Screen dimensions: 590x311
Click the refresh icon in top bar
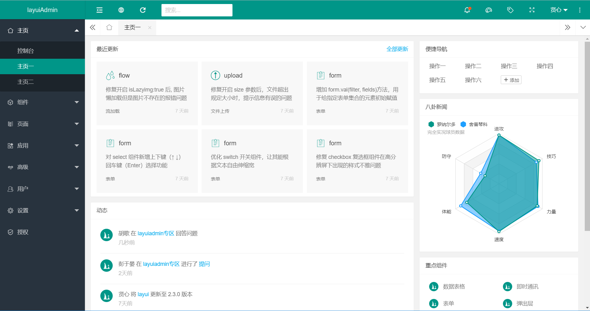coord(143,10)
